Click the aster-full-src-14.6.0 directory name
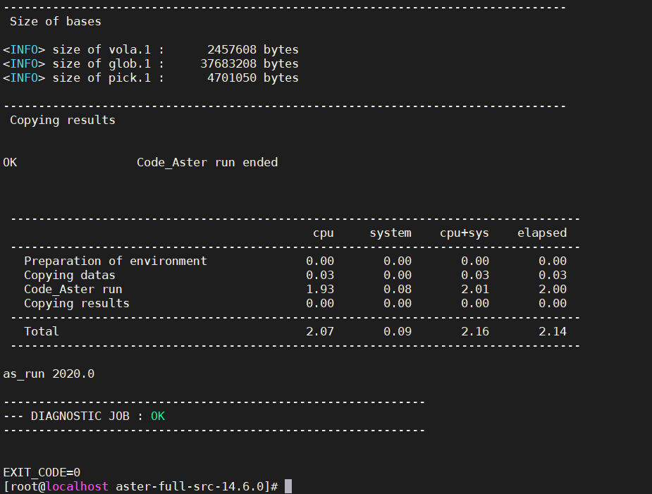 tap(190, 486)
